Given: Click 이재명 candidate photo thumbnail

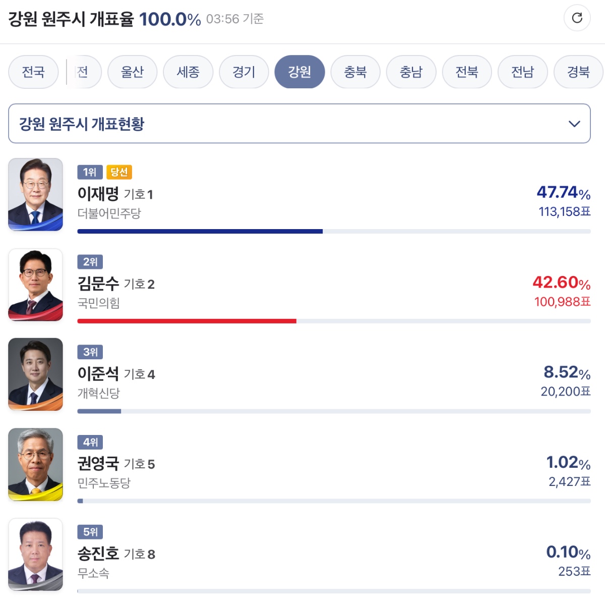Looking at the screenshot, I should pyautogui.click(x=36, y=195).
